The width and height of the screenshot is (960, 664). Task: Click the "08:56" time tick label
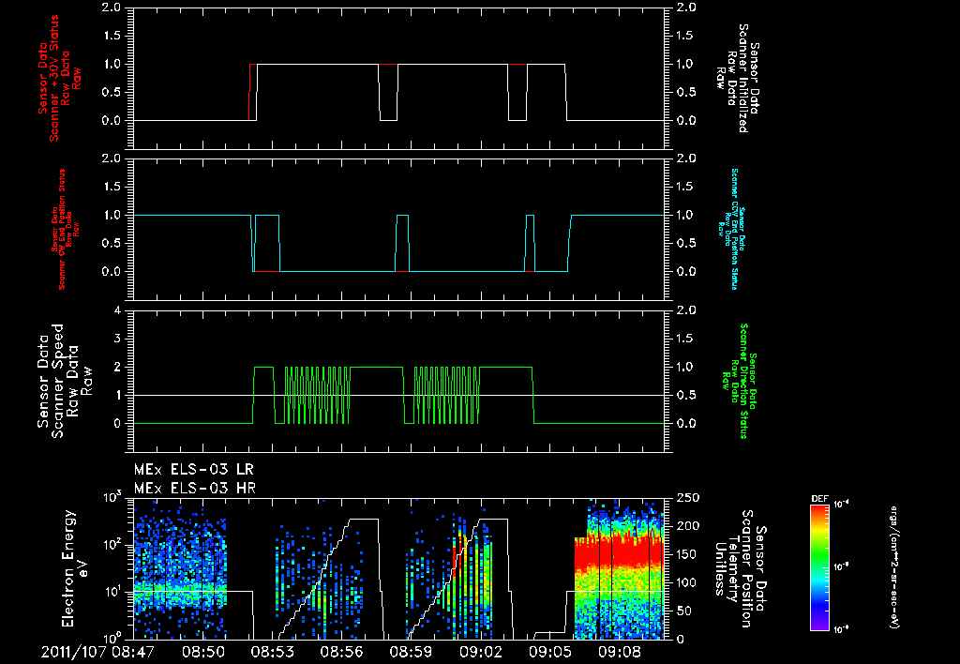(x=342, y=652)
